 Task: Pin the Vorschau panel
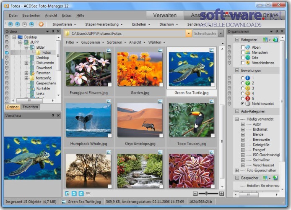coord(53,115)
